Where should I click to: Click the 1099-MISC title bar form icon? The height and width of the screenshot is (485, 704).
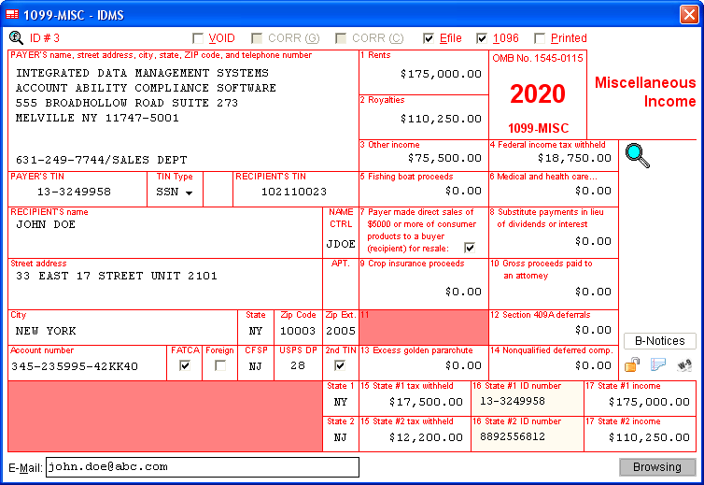(12, 14)
